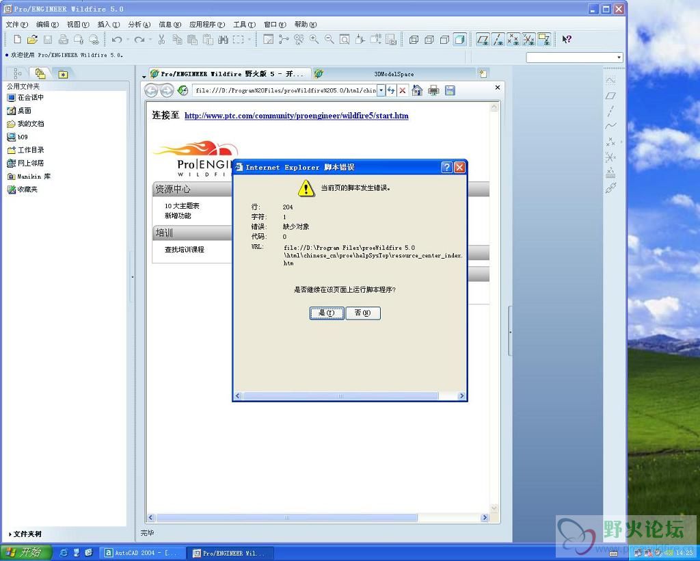
Task: Open the 10 大主题表 link
Action: (x=182, y=206)
